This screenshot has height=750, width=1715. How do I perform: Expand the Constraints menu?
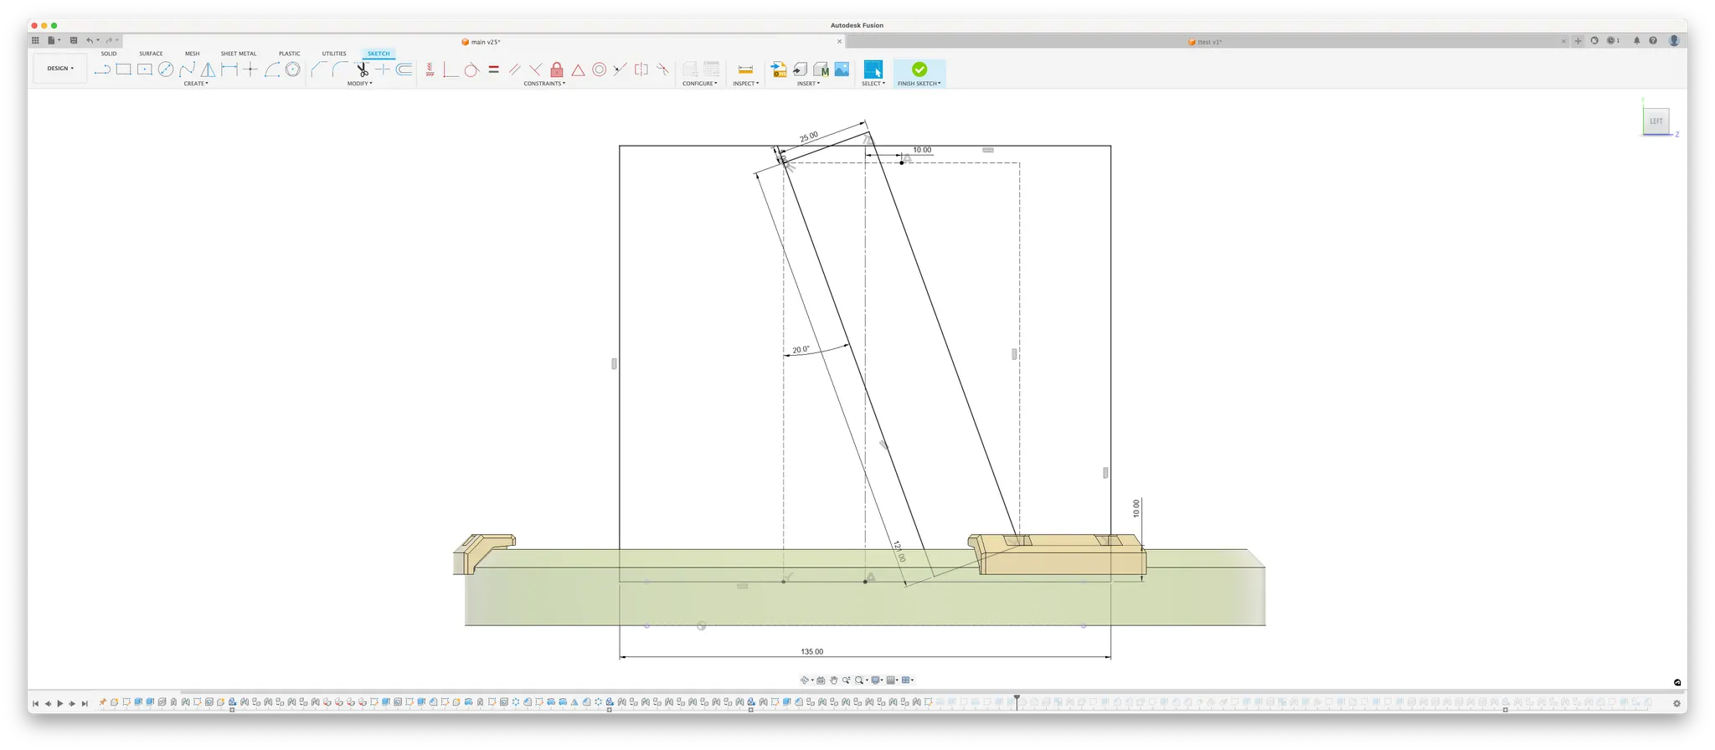point(544,84)
